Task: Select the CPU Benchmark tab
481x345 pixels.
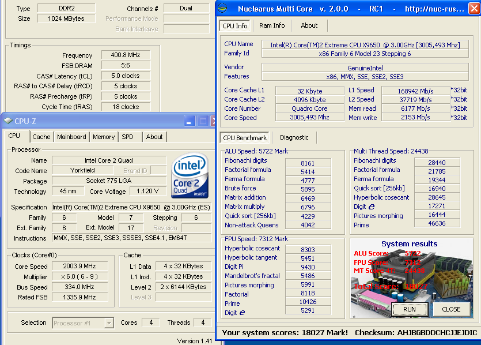Action: point(244,138)
